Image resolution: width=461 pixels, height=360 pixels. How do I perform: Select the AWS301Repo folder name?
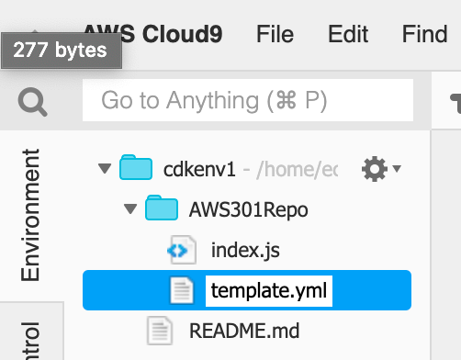[x=248, y=210]
